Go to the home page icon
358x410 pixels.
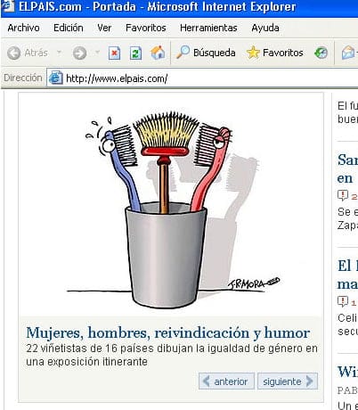coord(158,53)
